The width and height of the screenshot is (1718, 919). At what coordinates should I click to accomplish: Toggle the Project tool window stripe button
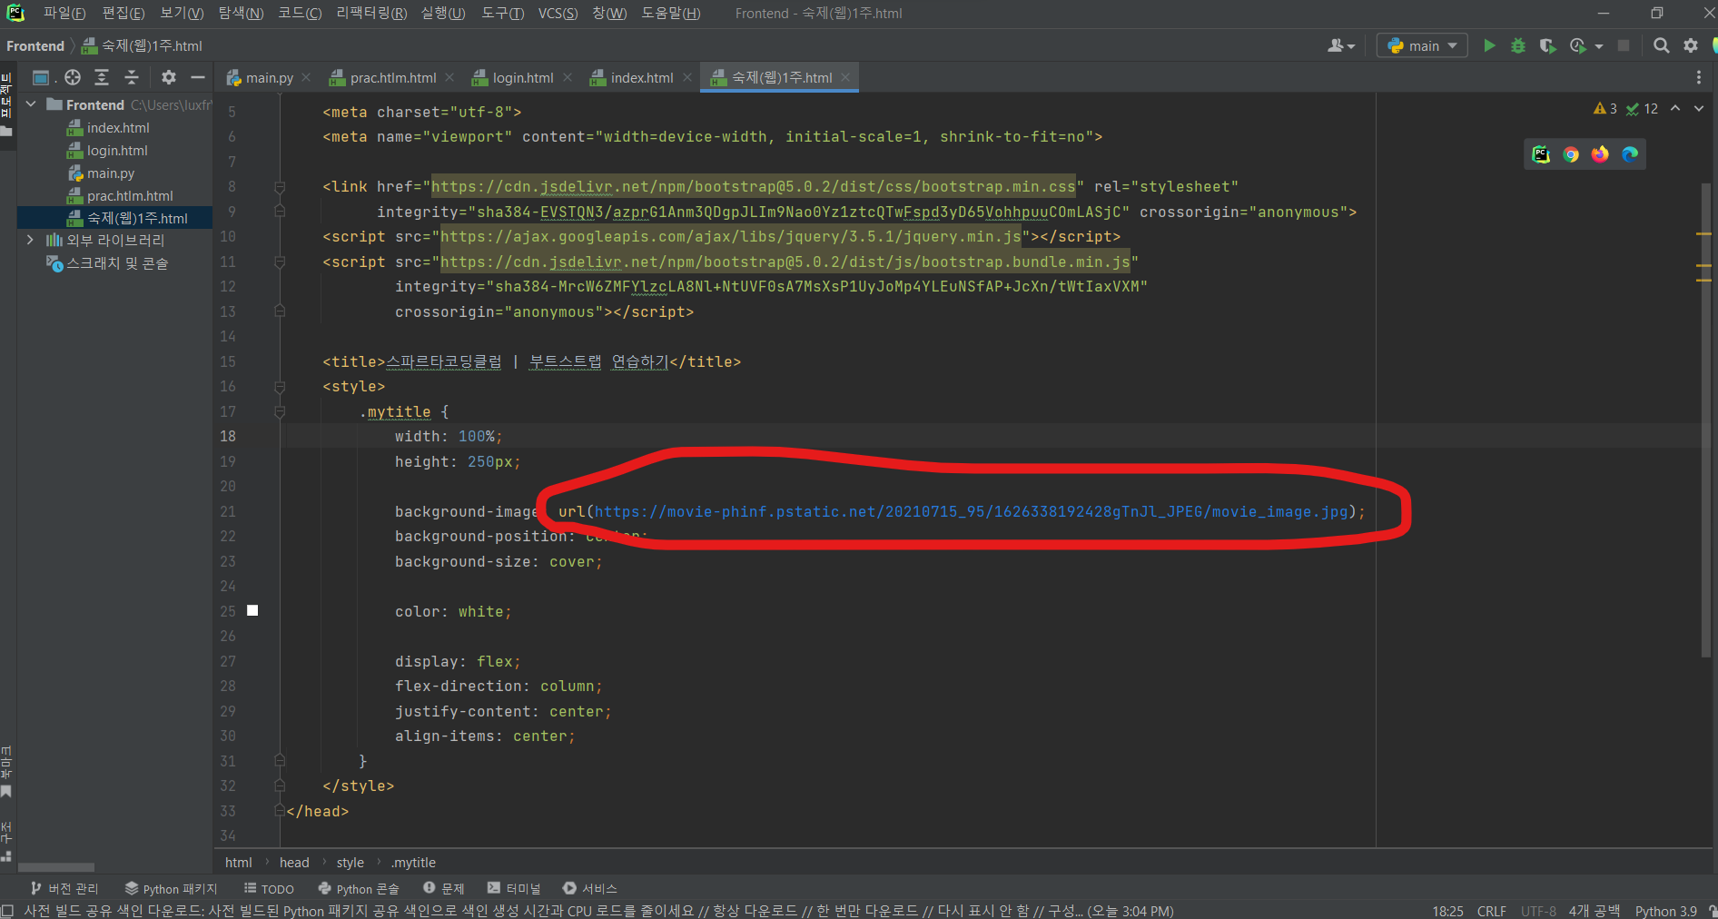pos(6,104)
